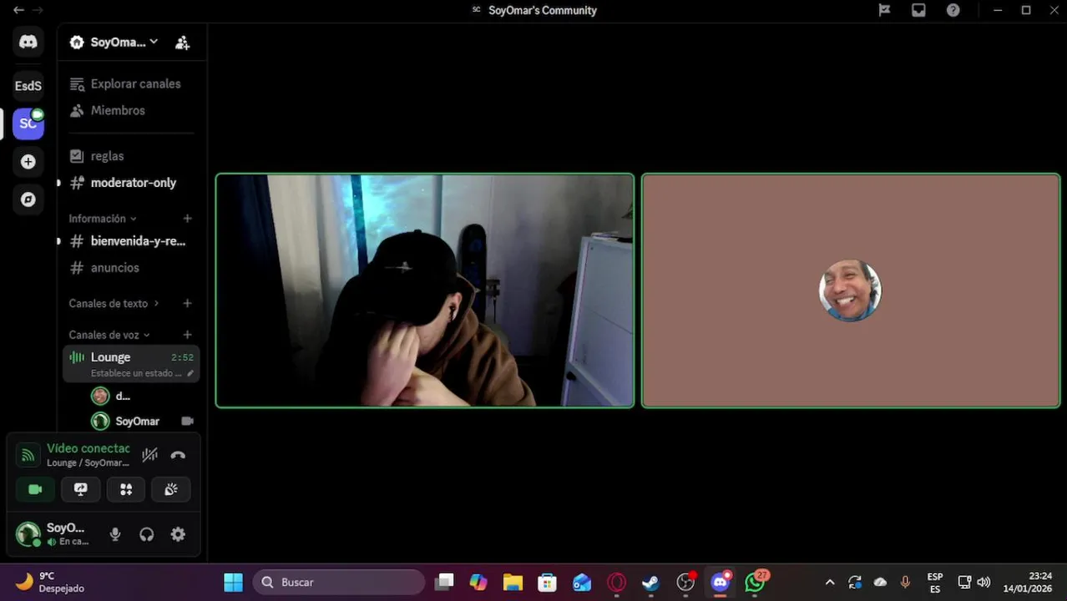Focus the avatar participant tile
1067x601 pixels.
[851, 290]
